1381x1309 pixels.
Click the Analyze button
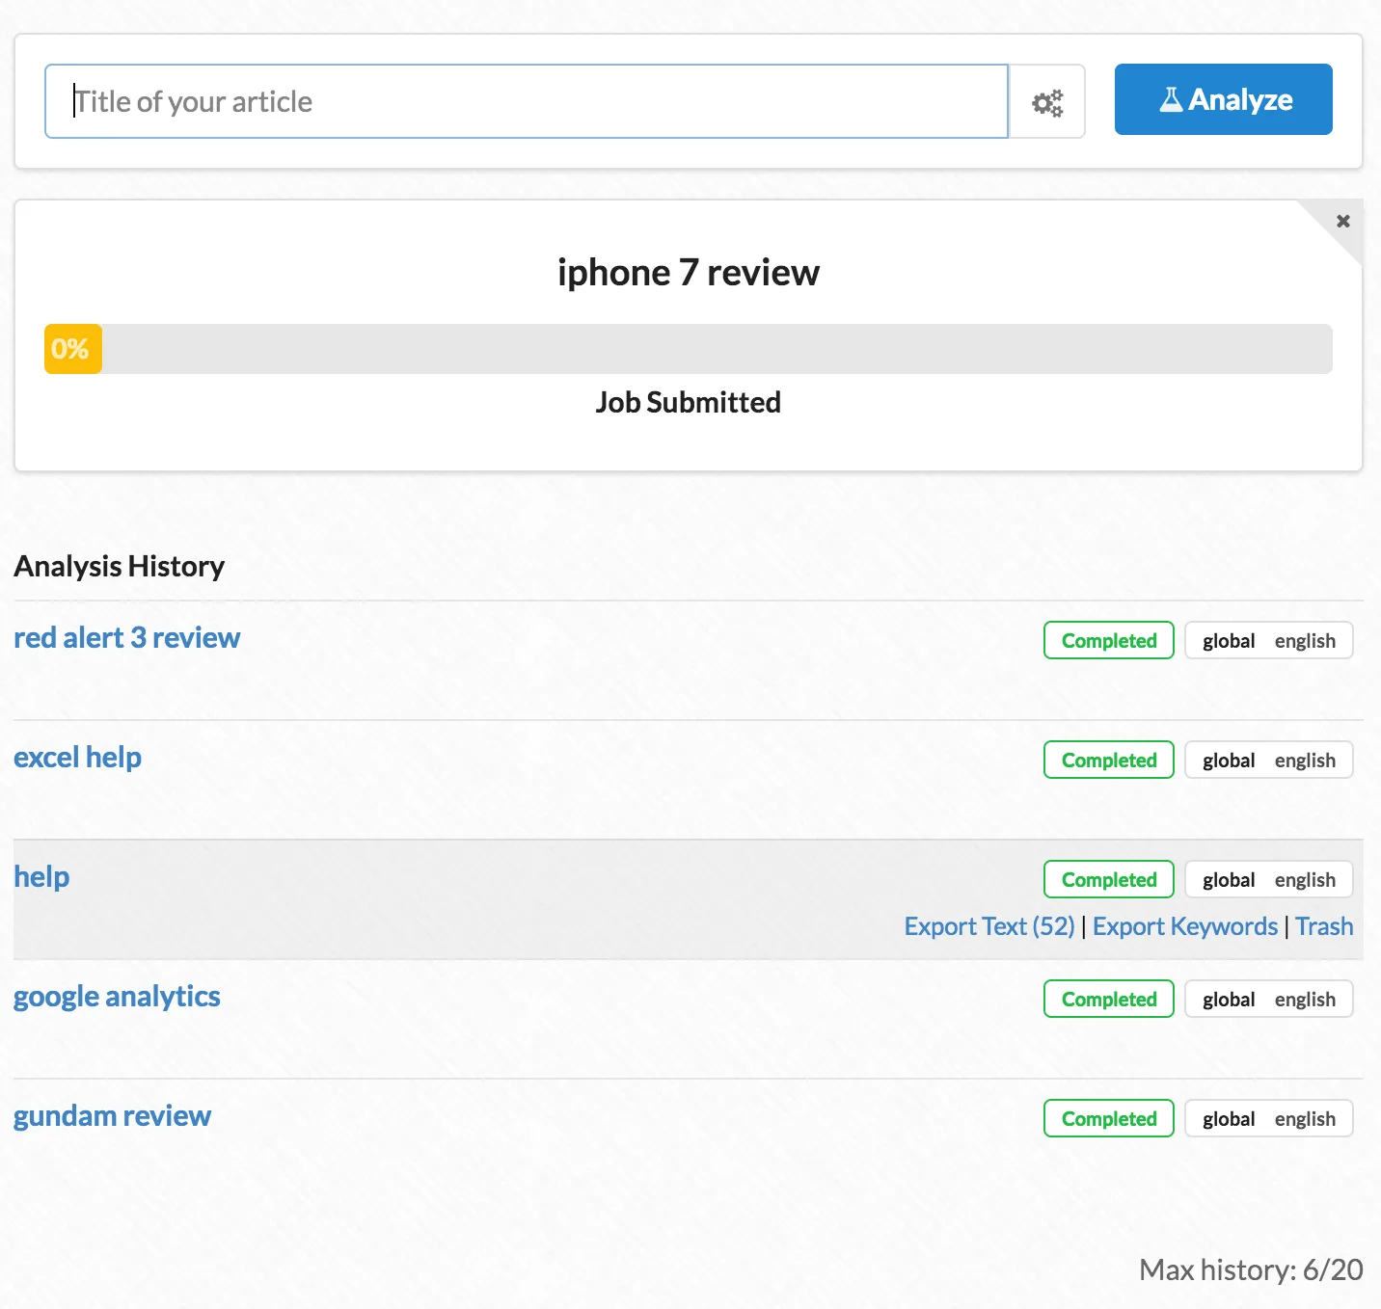[x=1223, y=99]
